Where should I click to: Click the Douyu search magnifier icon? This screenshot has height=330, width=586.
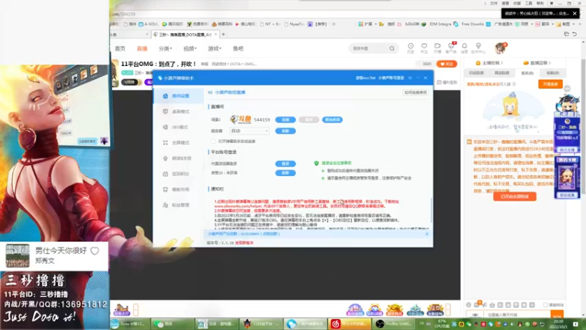(x=392, y=48)
